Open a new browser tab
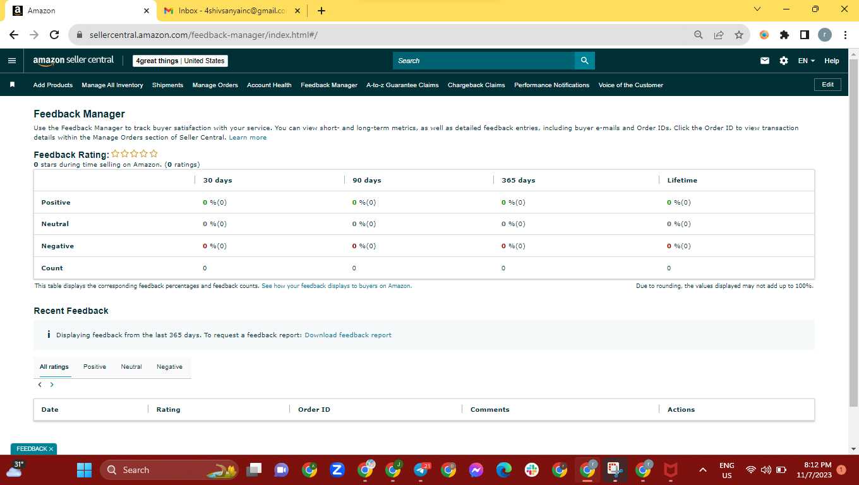Viewport: 859px width, 485px height. (321, 11)
